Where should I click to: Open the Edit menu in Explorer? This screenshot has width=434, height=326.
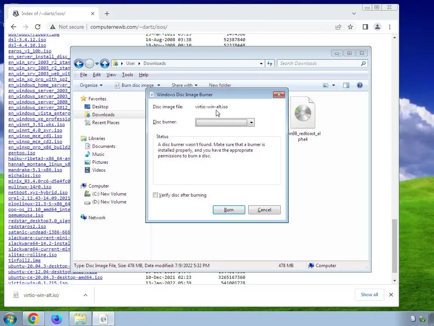point(96,75)
